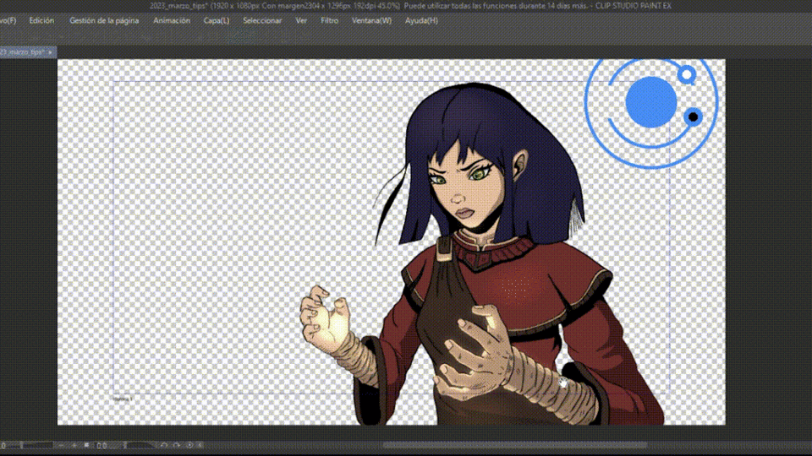This screenshot has width=812, height=456.
Task: Click the reset rotation circular icon
Action: [189, 445]
